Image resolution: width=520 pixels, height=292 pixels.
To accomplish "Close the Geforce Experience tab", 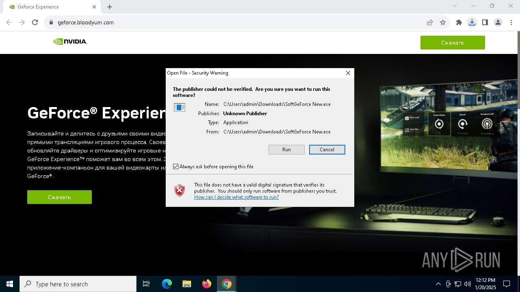I will pos(94,7).
